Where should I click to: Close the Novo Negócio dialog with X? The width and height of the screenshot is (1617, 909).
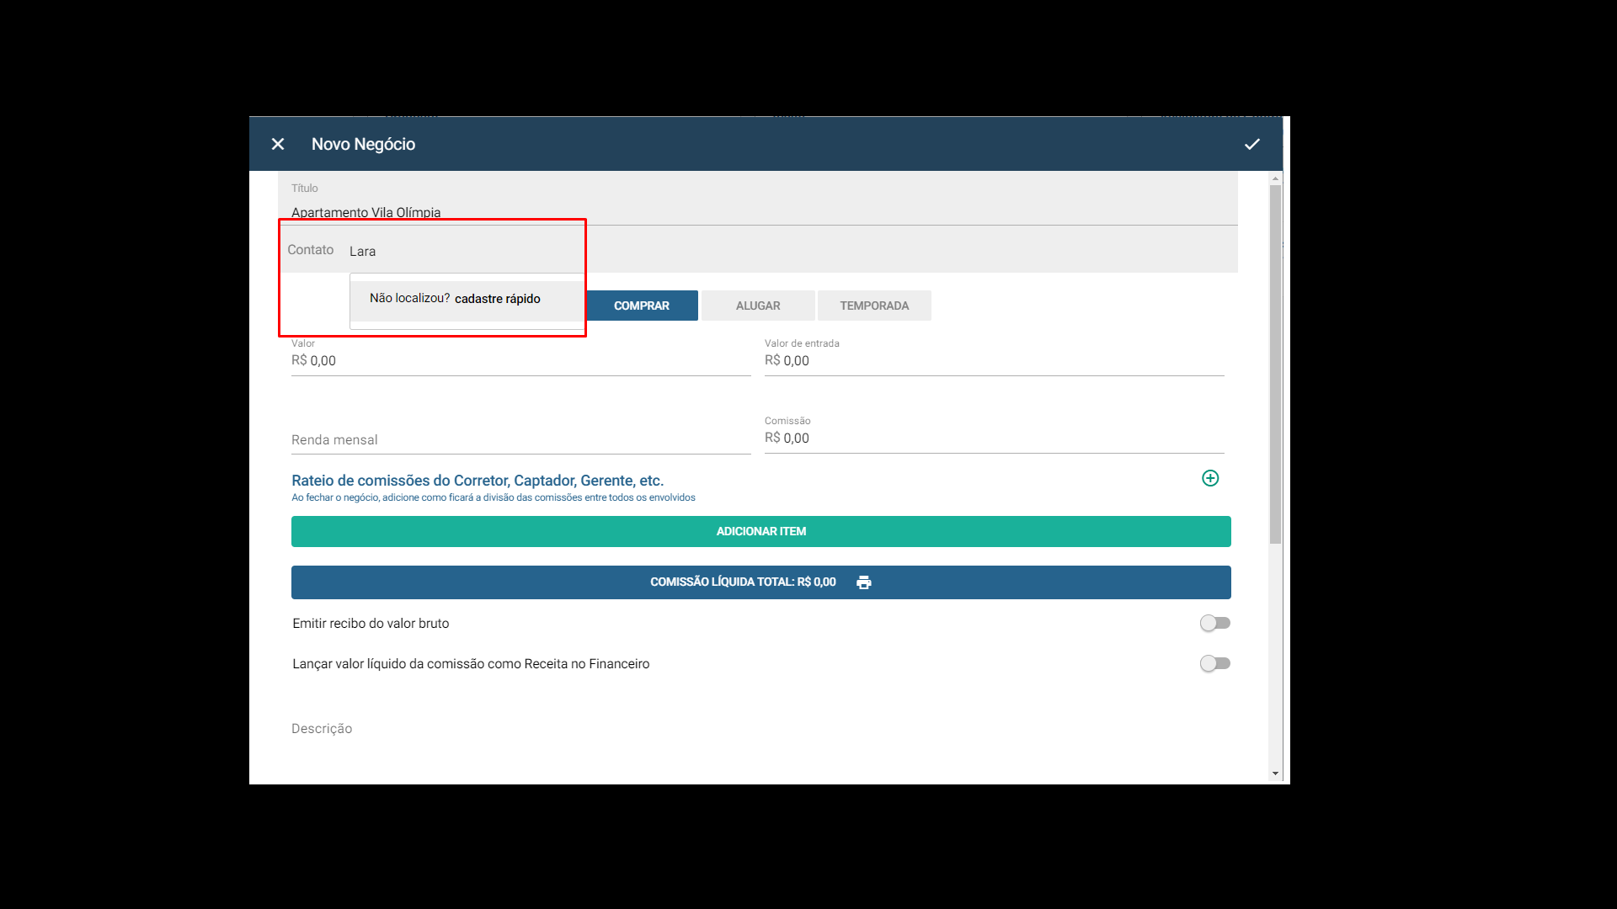click(x=278, y=144)
